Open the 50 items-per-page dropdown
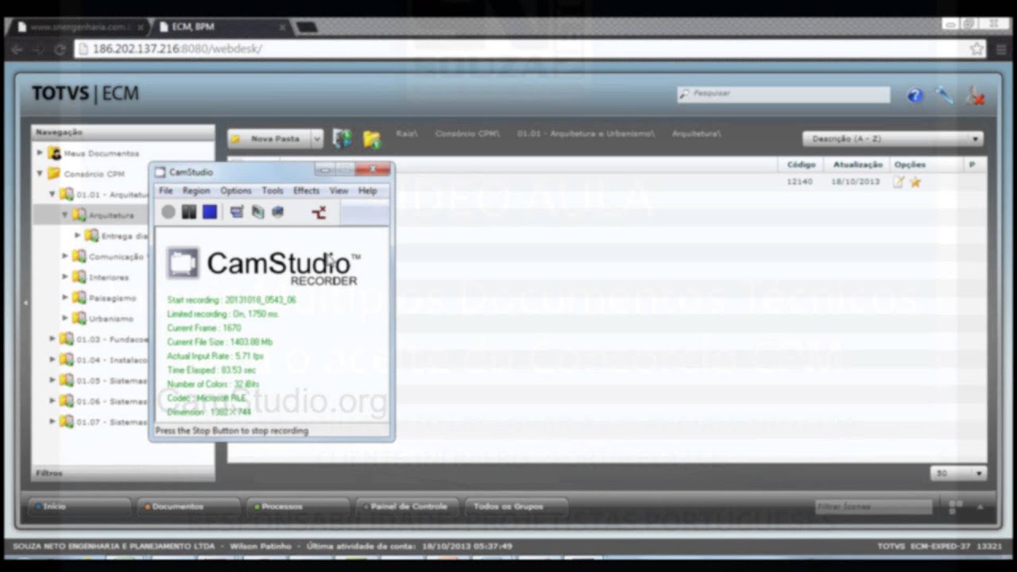1017x572 pixels. click(959, 473)
